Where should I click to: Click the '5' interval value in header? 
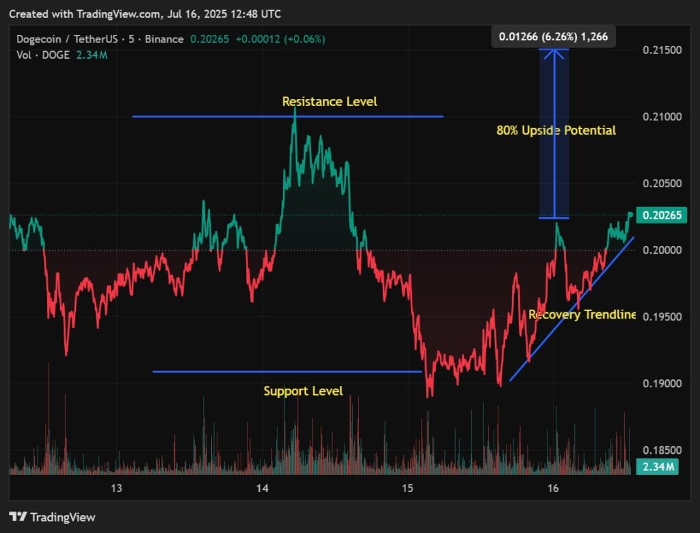(131, 39)
